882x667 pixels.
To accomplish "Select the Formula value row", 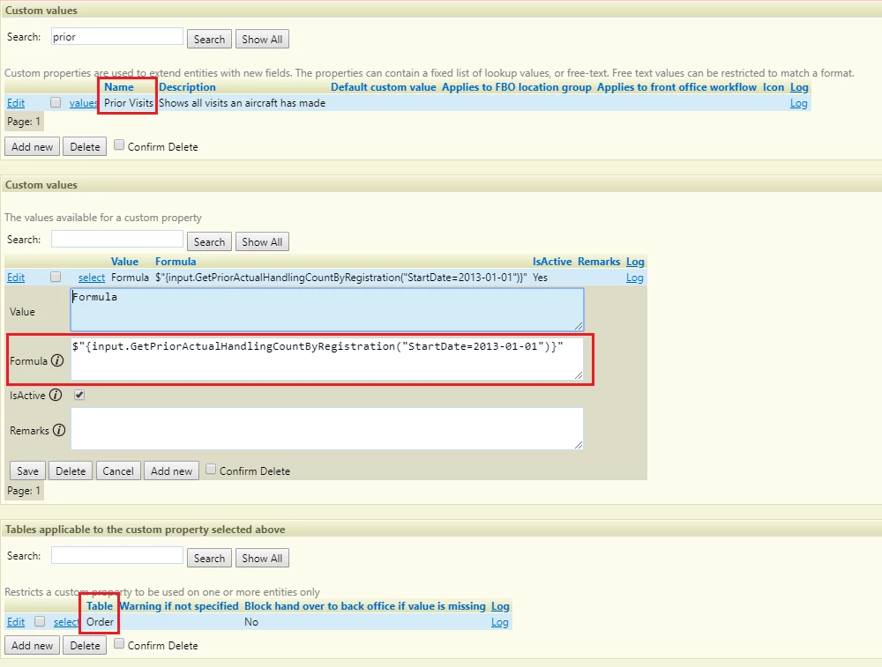I will [x=92, y=277].
